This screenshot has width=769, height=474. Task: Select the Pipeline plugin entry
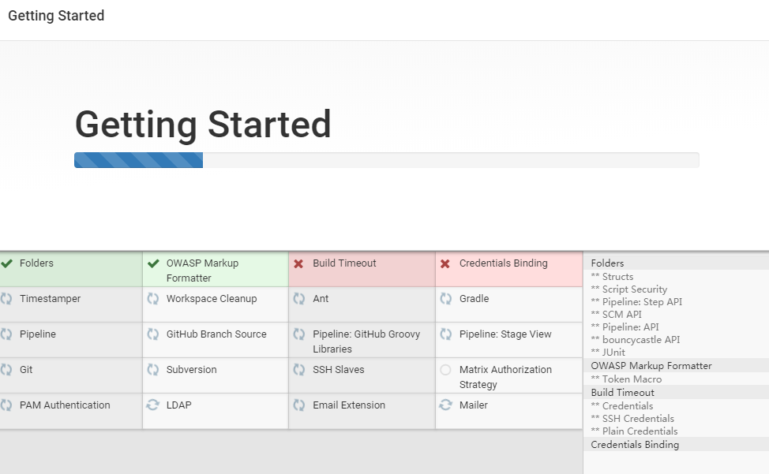(36, 334)
